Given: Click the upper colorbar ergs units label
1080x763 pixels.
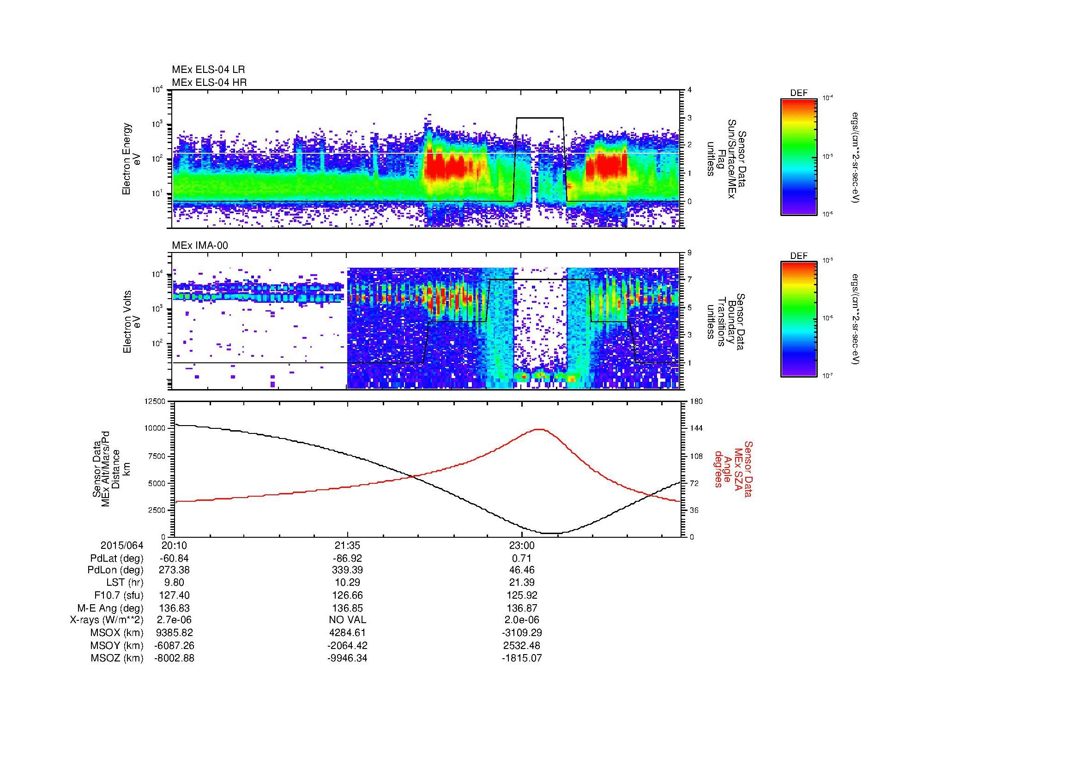Looking at the screenshot, I should tap(857, 157).
